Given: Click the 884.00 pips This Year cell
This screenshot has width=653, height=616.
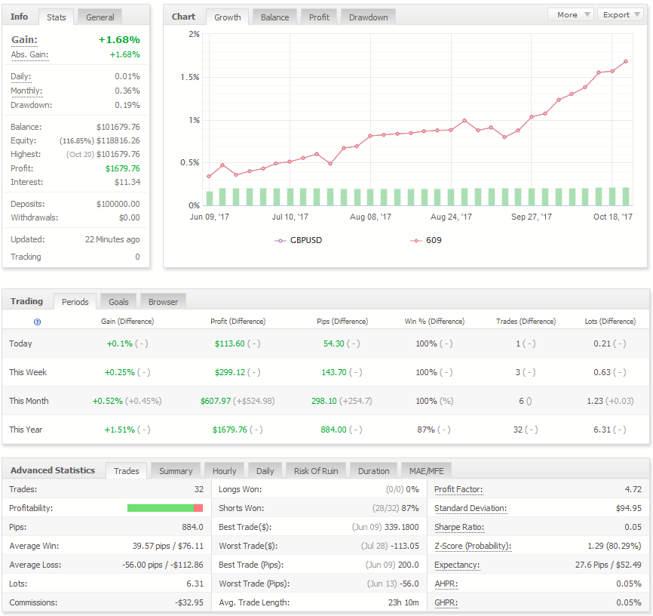Looking at the screenshot, I should tap(333, 430).
